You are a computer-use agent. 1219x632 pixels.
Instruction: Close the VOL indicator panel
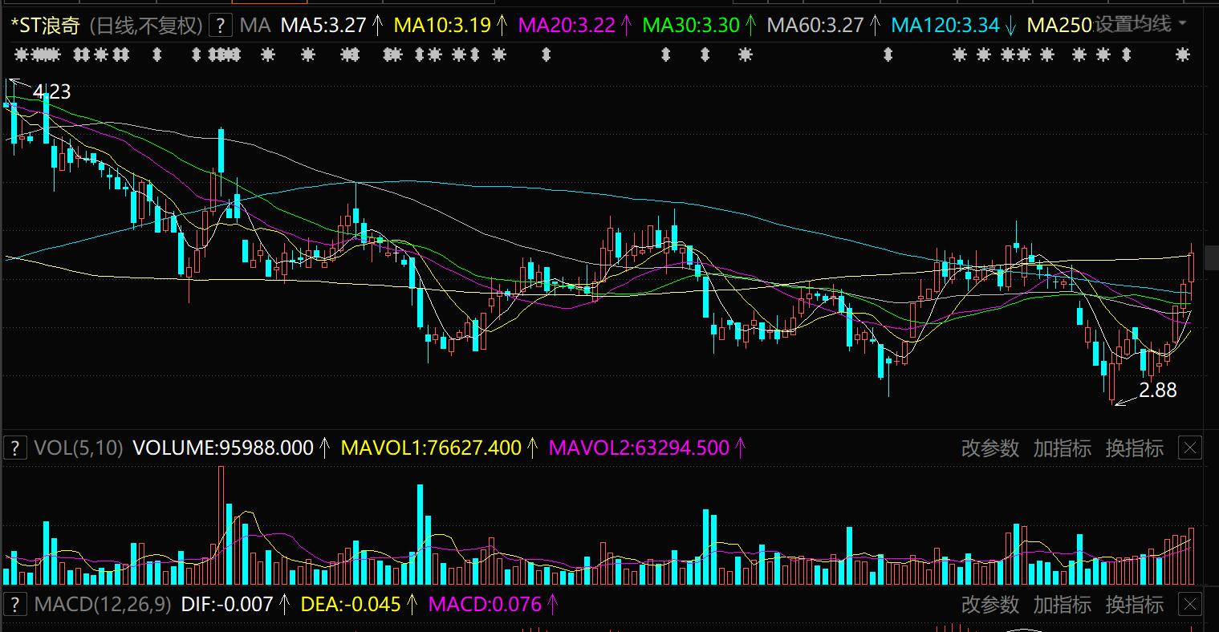tap(1190, 448)
